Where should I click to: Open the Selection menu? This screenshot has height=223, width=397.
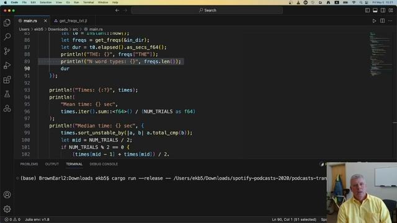pos(45,2)
